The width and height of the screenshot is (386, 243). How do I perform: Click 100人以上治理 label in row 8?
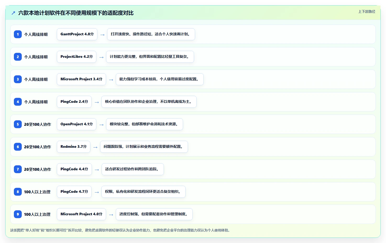(37, 192)
